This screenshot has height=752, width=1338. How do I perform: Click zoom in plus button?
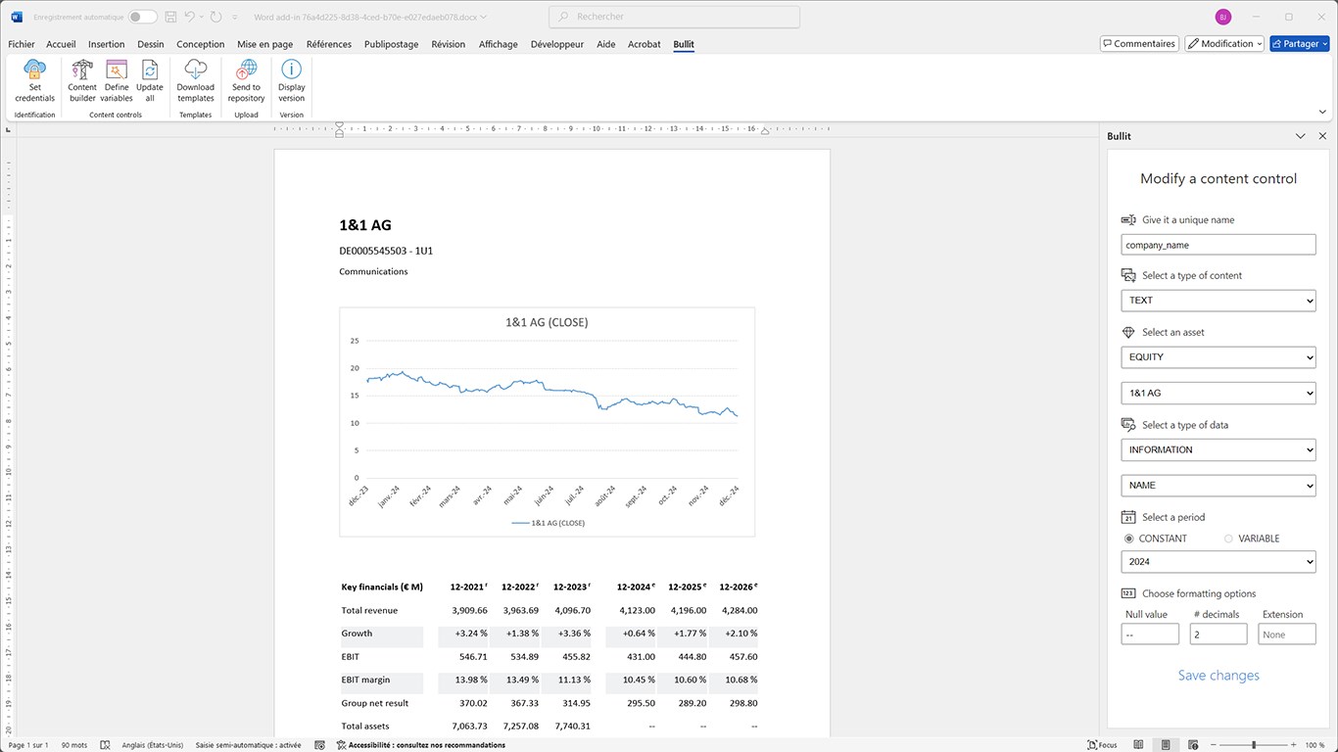click(1295, 745)
